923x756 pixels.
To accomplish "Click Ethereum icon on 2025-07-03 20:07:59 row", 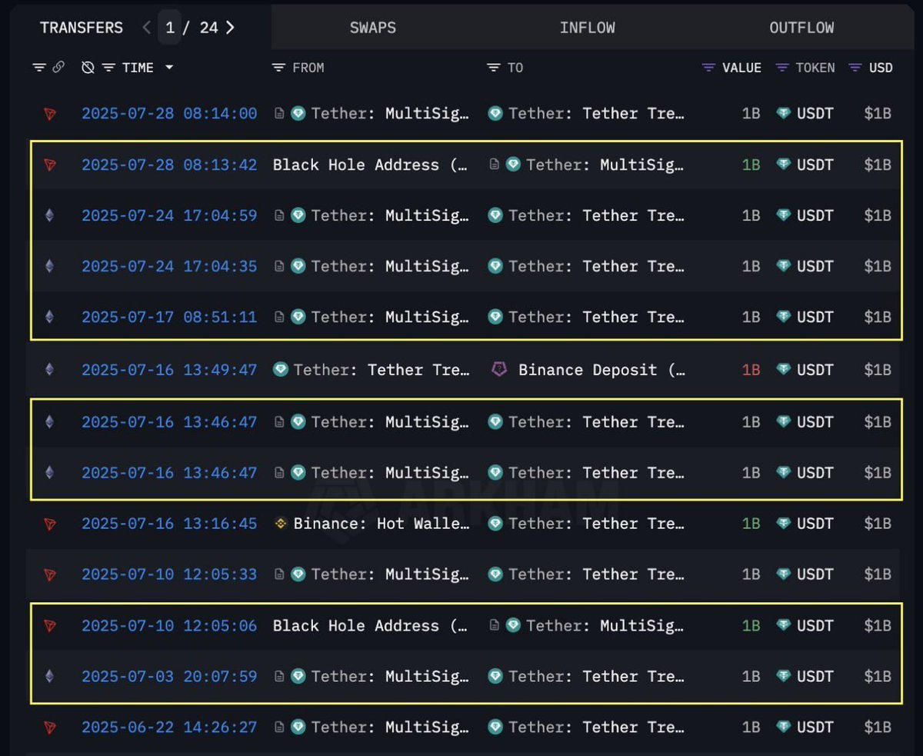I will tap(50, 677).
